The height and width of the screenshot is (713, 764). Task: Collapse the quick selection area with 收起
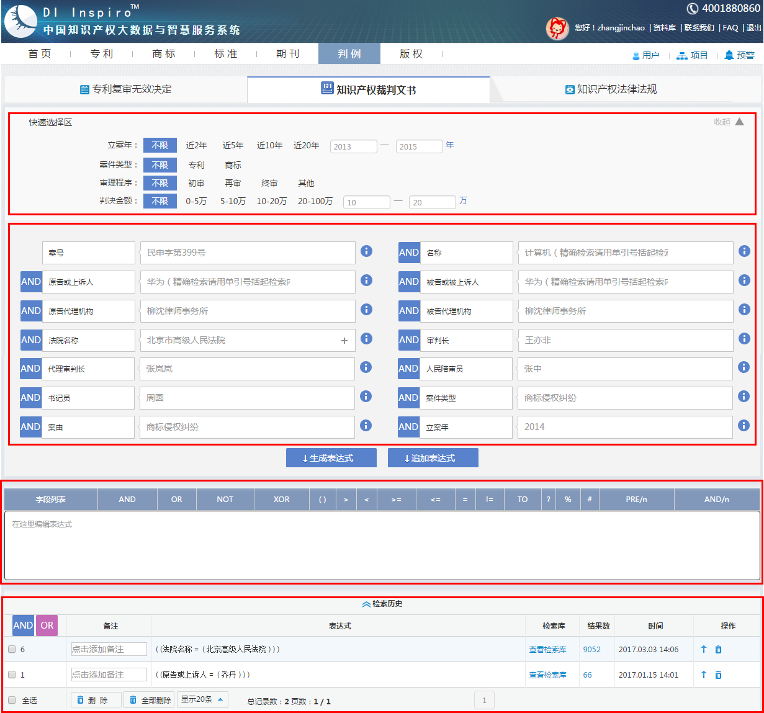click(x=729, y=122)
